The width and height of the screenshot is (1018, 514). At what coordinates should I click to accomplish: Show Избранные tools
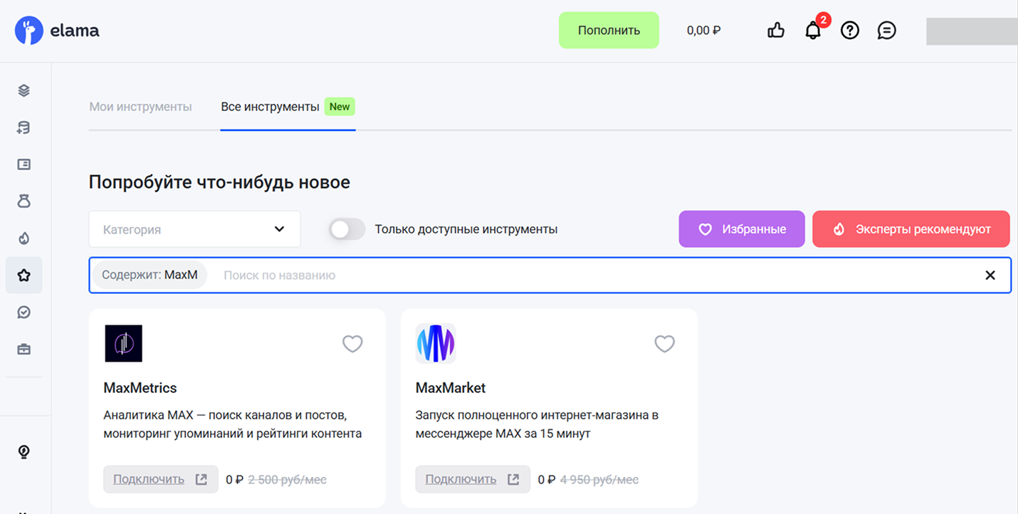click(x=742, y=229)
